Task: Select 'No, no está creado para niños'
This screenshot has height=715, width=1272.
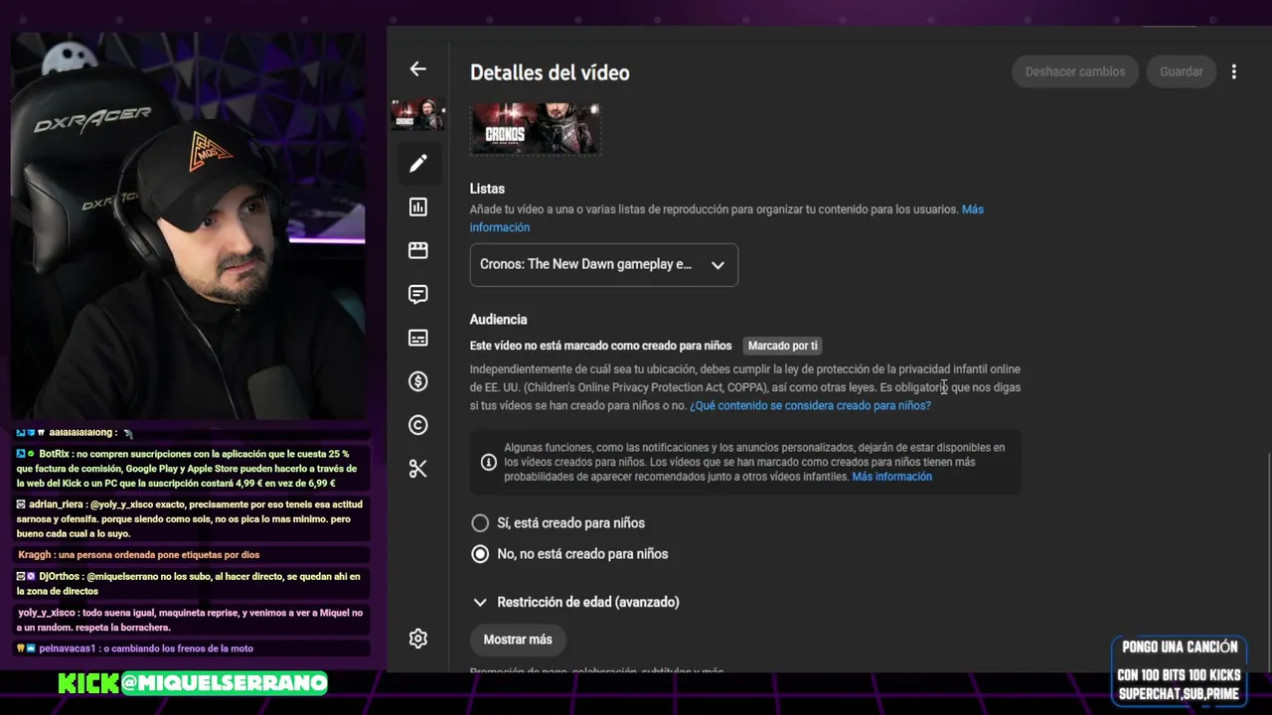Action: point(480,554)
